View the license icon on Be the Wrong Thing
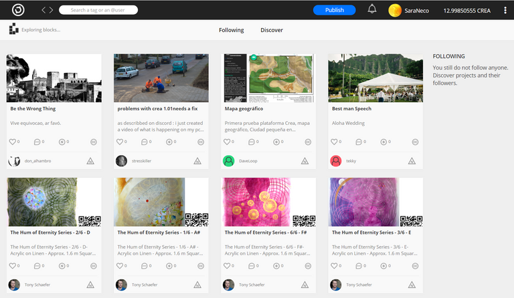The image size is (514, 298). [x=94, y=142]
